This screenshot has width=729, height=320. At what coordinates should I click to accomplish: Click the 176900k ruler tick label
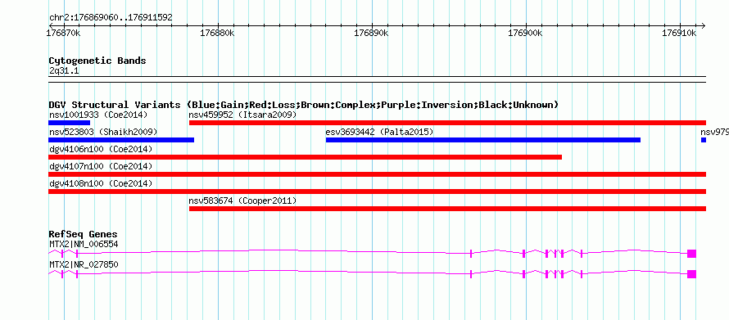tap(525, 33)
